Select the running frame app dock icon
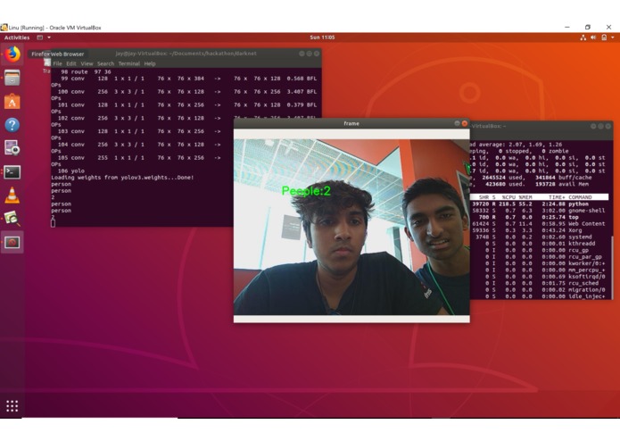 click(x=12, y=242)
